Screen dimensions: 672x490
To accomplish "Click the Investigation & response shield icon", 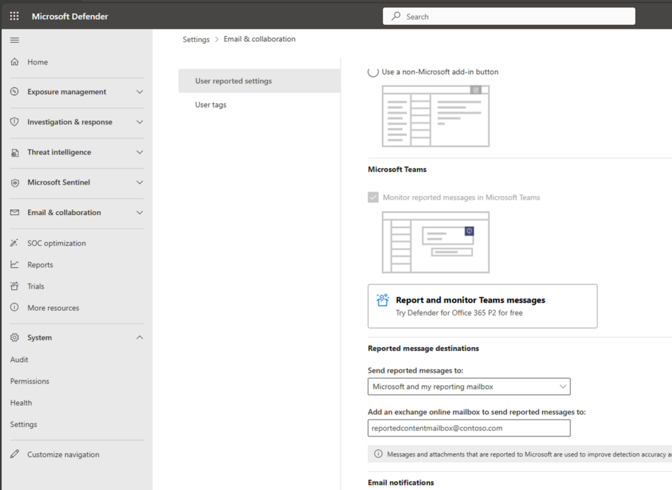I will tap(14, 121).
